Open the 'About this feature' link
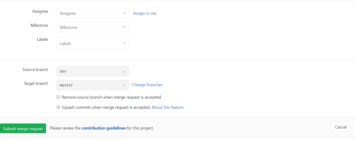The height and width of the screenshot is (141, 356). (167, 107)
